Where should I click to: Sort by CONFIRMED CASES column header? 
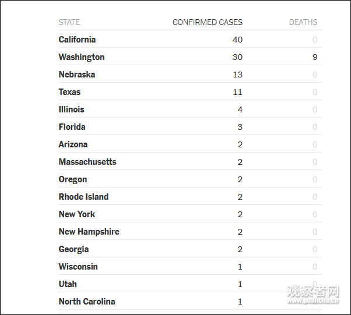[x=207, y=22]
